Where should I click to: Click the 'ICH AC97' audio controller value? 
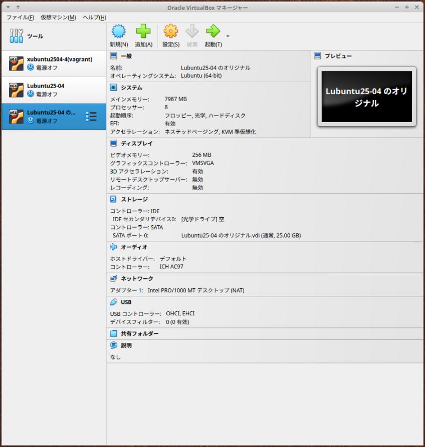[171, 266]
